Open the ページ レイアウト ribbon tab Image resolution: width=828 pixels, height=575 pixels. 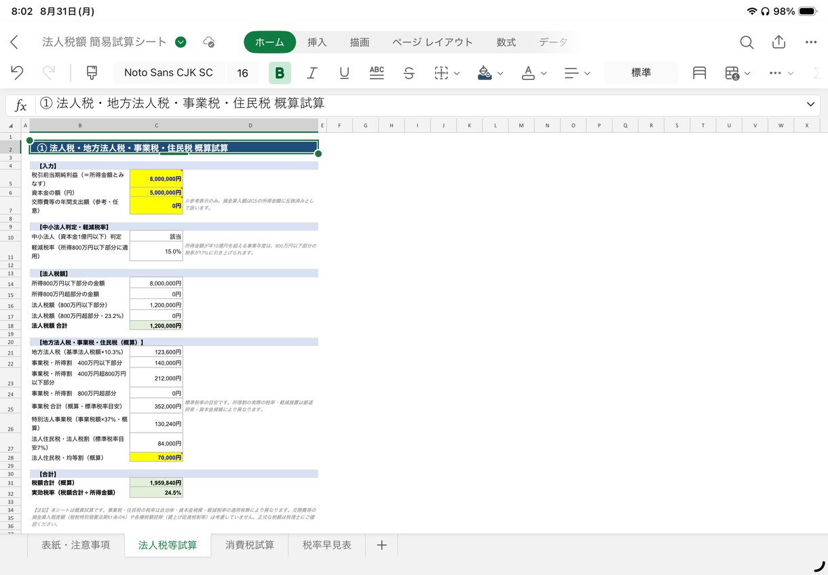tap(432, 42)
